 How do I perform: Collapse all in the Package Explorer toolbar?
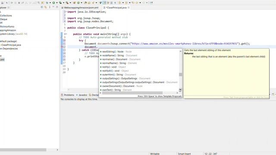(x=42, y=7)
